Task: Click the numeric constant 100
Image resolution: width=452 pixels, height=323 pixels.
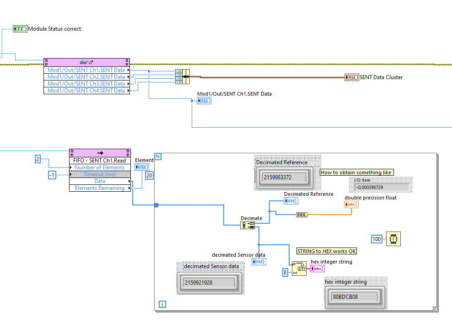Action: (x=377, y=239)
